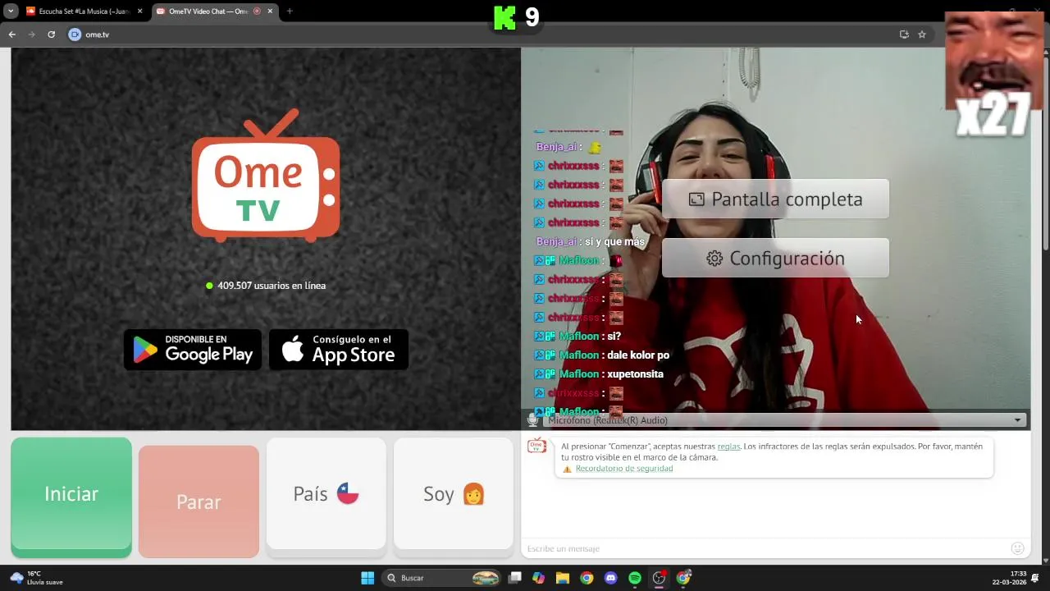Screen dimensions: 1050x591
Task: Open Recordatorio de seguridad link
Action: click(x=624, y=469)
